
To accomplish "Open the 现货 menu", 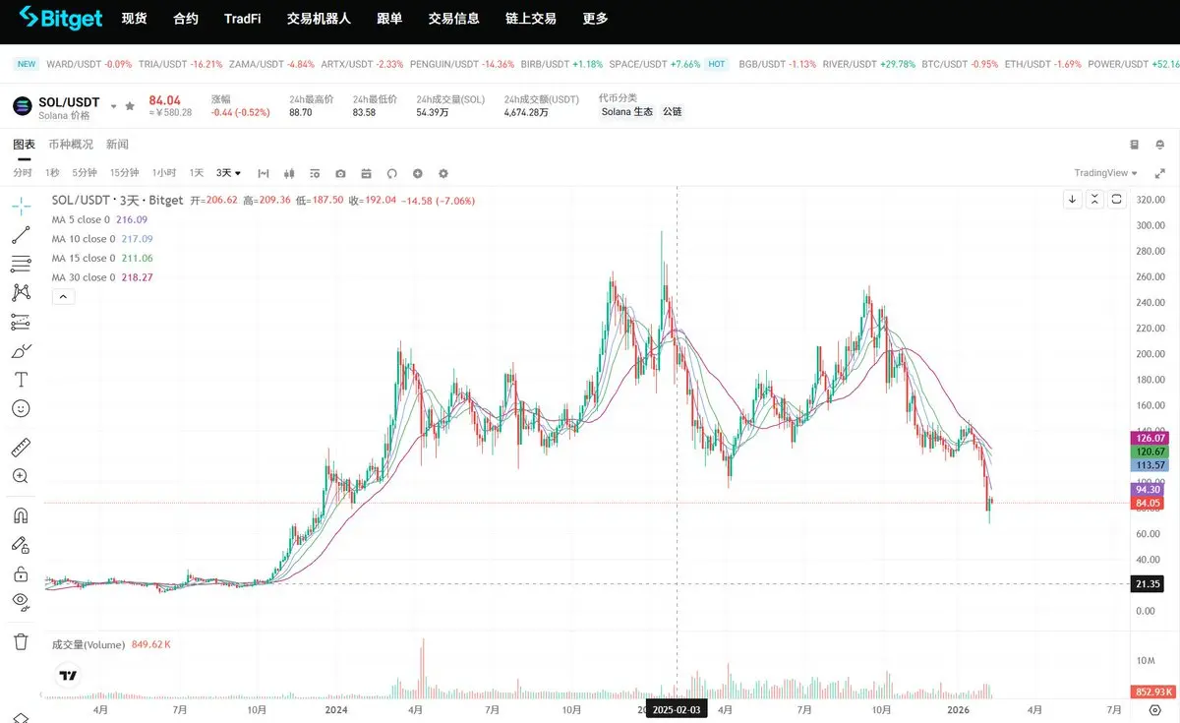I will coord(135,19).
